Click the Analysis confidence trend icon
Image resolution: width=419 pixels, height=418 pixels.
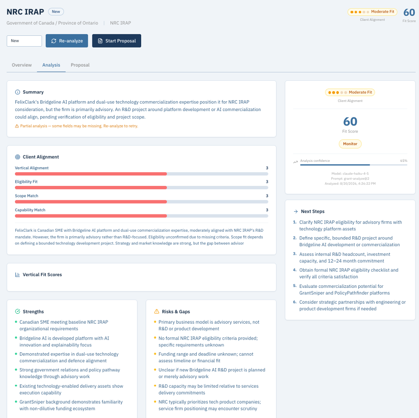point(295,162)
